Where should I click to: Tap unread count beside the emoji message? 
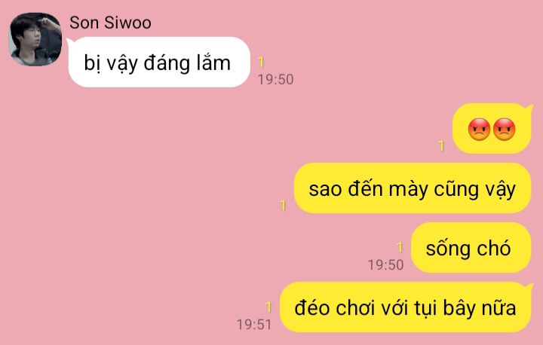coord(441,145)
